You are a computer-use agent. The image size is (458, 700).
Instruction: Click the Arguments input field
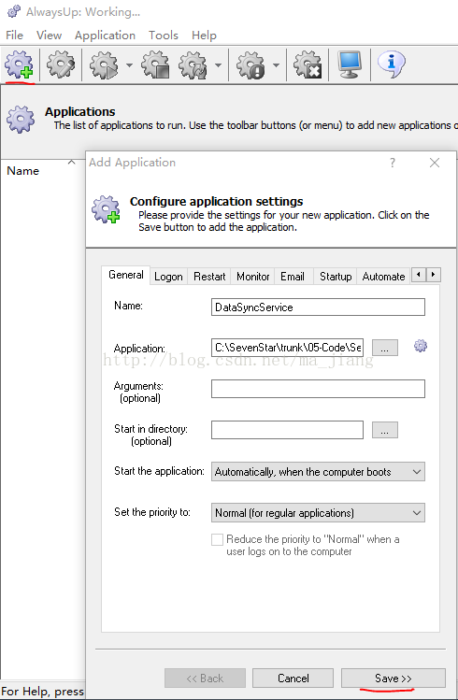click(318, 389)
